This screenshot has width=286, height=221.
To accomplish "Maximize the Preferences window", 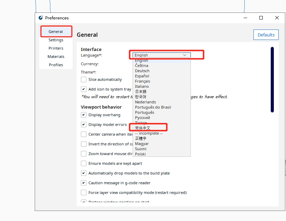I will 261,18.
